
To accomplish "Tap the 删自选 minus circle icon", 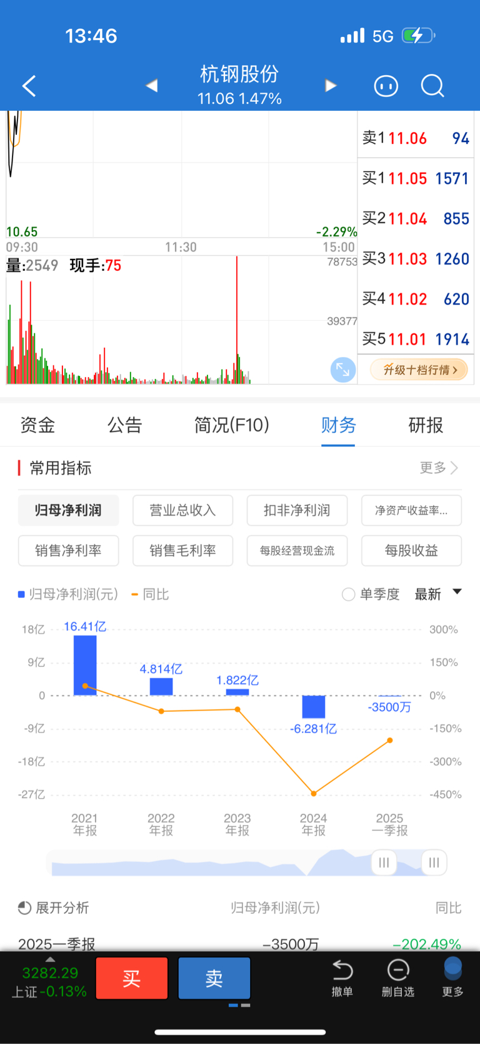I will click(398, 977).
